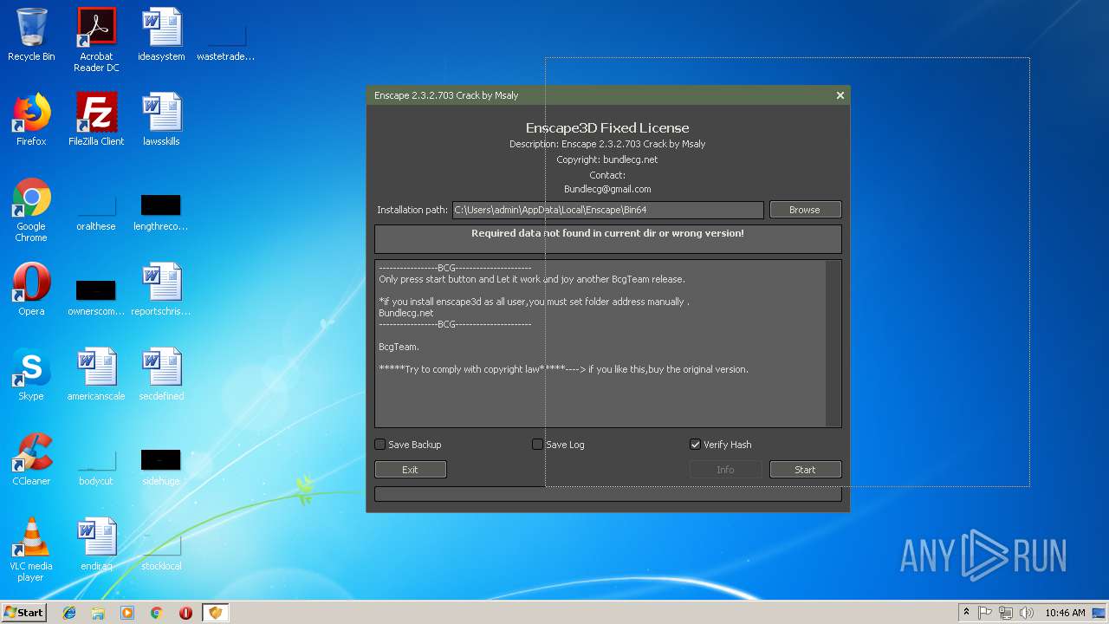Screen dimensions: 1109x624
Task: Click the Browse button
Action: point(805,210)
